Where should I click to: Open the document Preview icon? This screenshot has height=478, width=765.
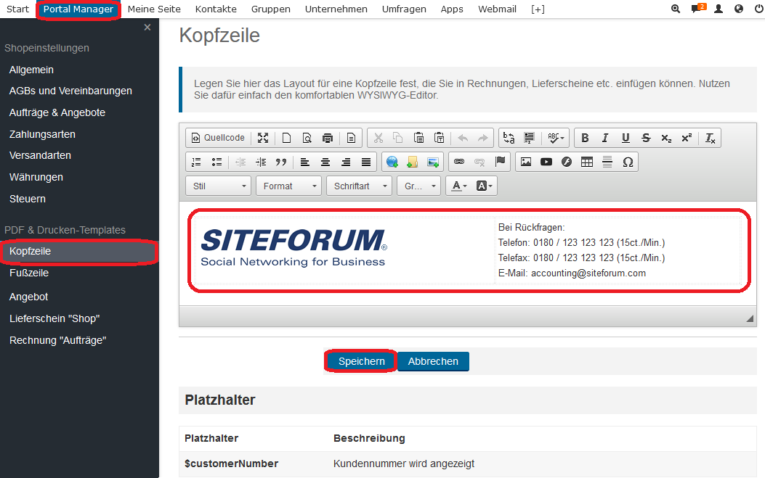pyautogui.click(x=307, y=138)
